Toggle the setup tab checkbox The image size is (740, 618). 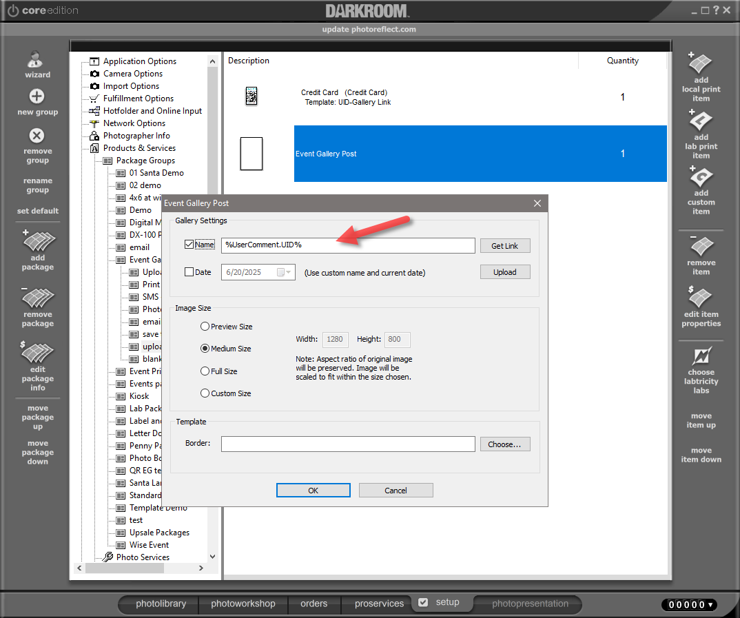coord(423,602)
